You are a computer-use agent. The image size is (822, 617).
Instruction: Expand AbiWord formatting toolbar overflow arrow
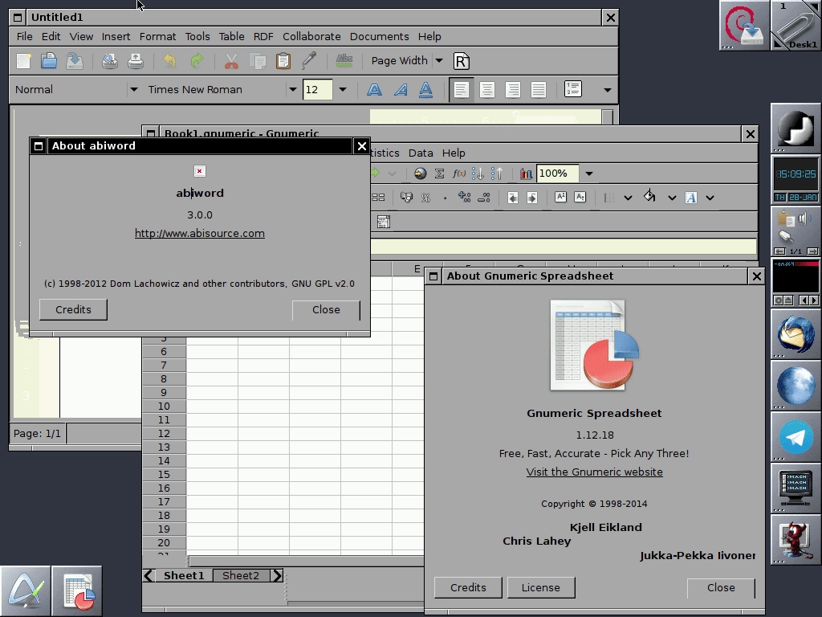click(608, 90)
